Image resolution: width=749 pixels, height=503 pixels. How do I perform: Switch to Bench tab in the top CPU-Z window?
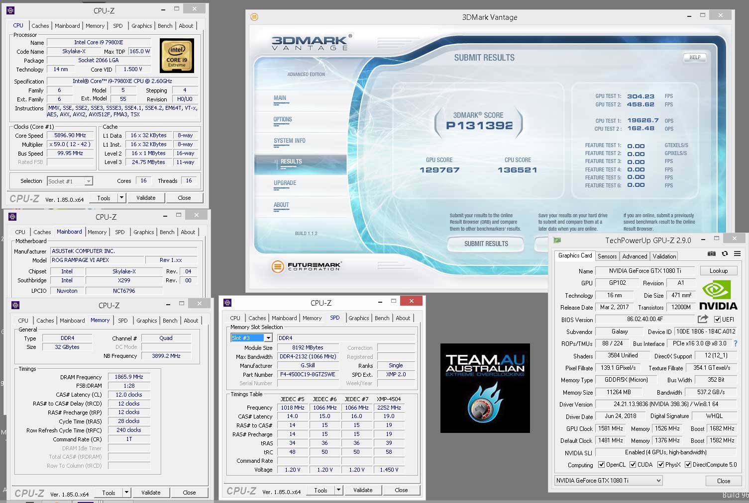pos(165,26)
